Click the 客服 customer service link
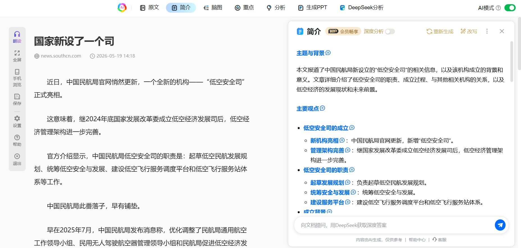Image resolution: width=521 pixels, height=248 pixels. [x=440, y=240]
